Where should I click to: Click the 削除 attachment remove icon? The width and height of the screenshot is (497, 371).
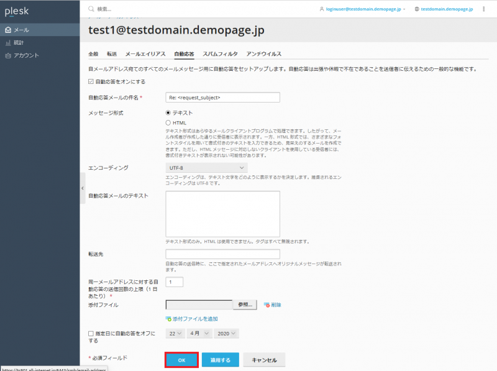point(267,305)
